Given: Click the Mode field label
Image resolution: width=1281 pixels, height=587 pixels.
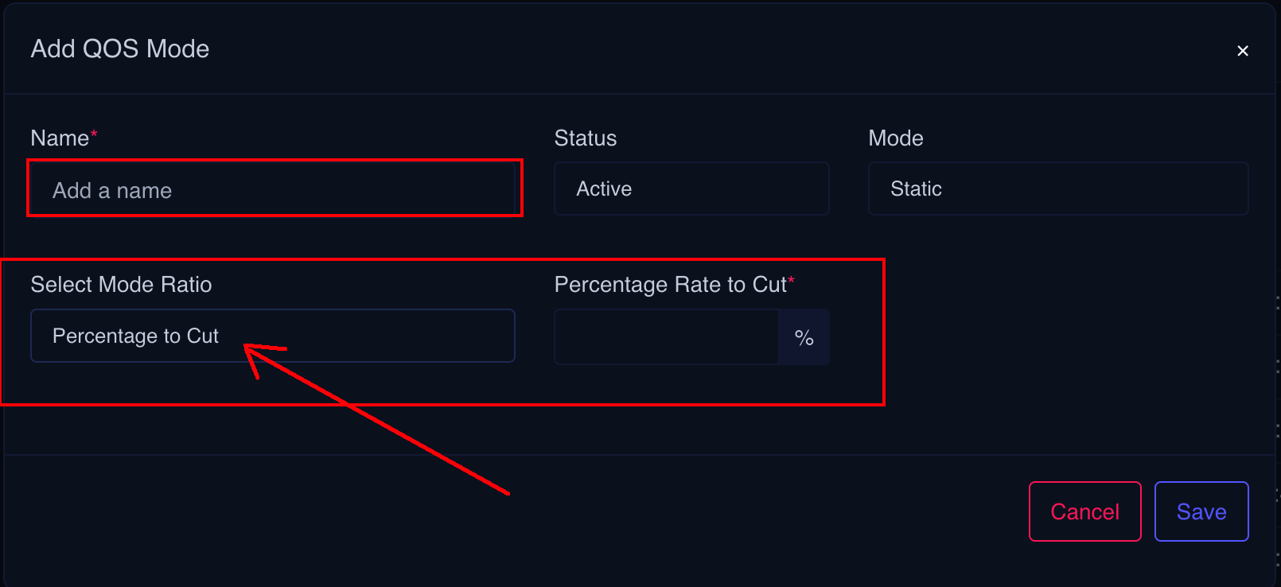Looking at the screenshot, I should pos(895,138).
